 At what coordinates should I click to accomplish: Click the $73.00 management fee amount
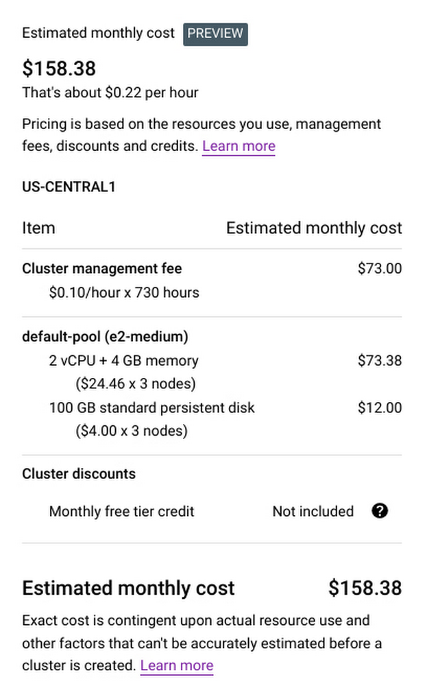(379, 268)
